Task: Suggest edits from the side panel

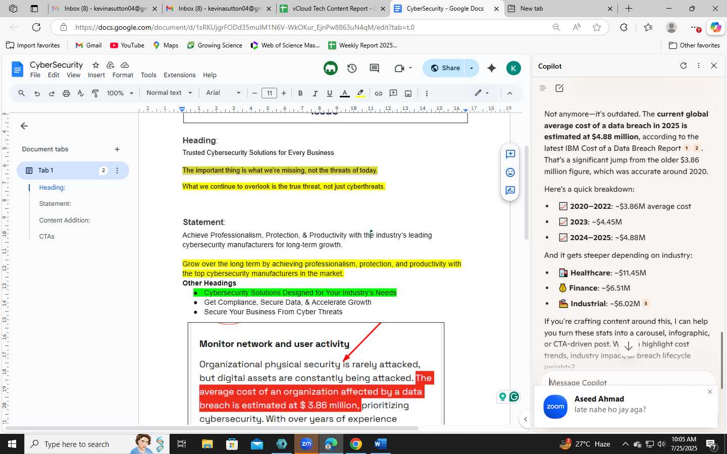Action: 510,191
